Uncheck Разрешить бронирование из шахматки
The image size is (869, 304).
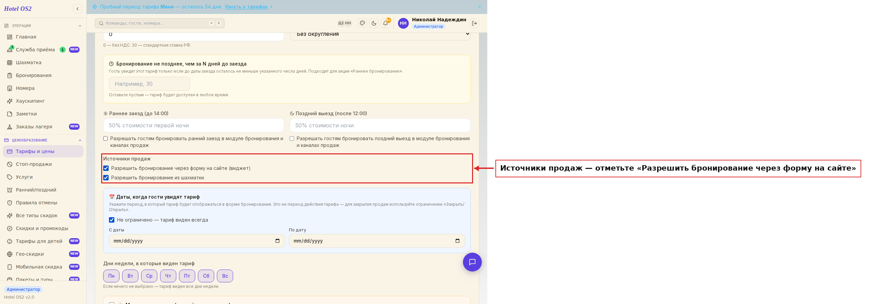(106, 178)
